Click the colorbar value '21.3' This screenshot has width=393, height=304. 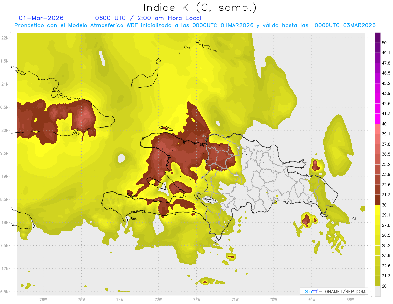[x=386, y=276]
